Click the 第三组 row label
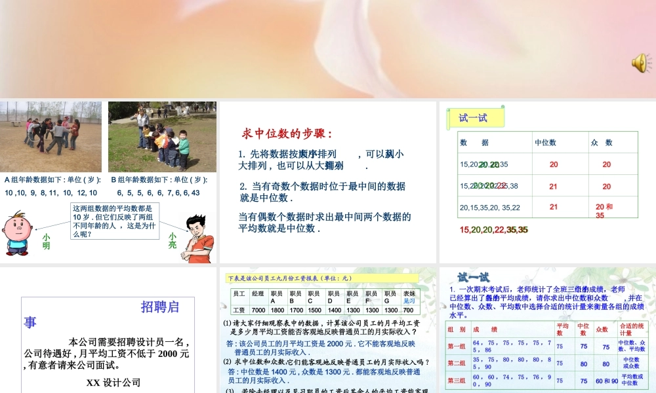 (x=457, y=381)
